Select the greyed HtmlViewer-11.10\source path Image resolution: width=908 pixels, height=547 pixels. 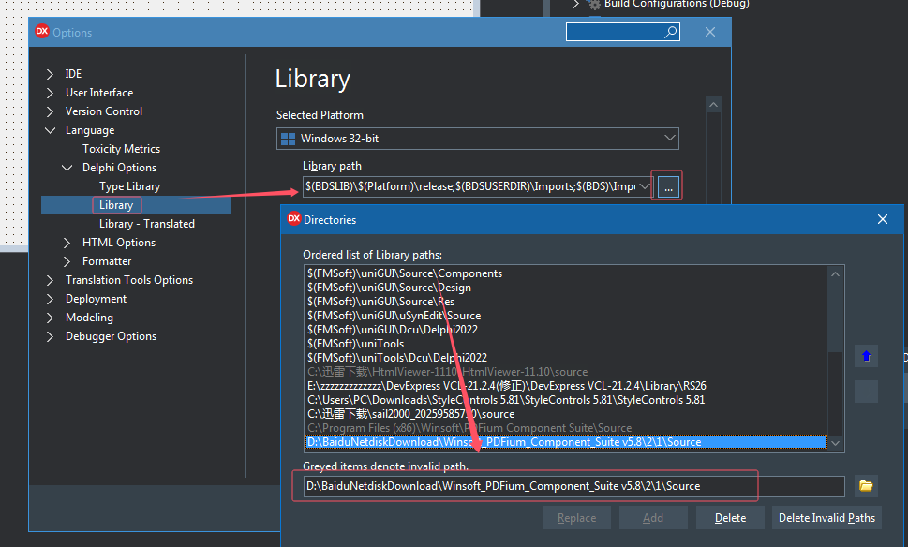point(448,372)
